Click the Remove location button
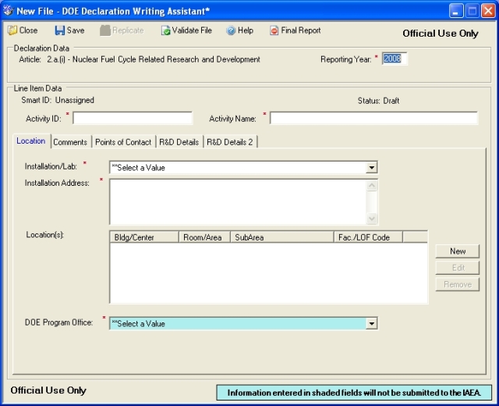The height and width of the screenshot is (406, 499). tap(458, 284)
